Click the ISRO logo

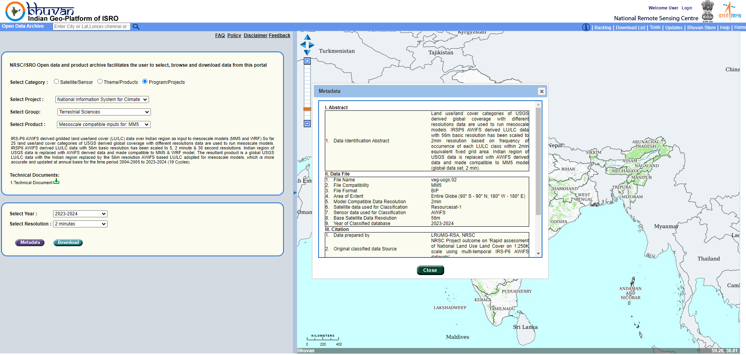point(730,12)
